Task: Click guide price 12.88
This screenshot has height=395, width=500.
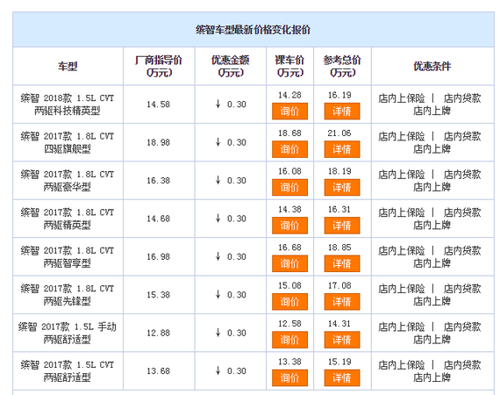Action: (x=159, y=333)
